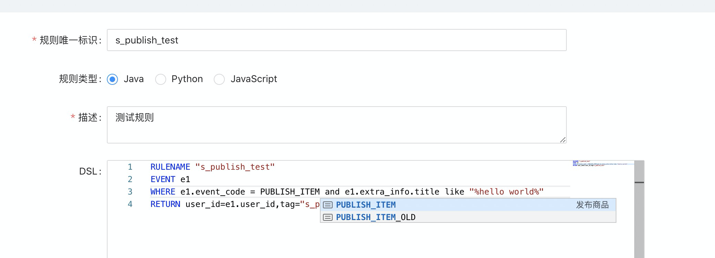The image size is (715, 258).
Task: Select the JavaScript rule type radio button
Action: [219, 79]
